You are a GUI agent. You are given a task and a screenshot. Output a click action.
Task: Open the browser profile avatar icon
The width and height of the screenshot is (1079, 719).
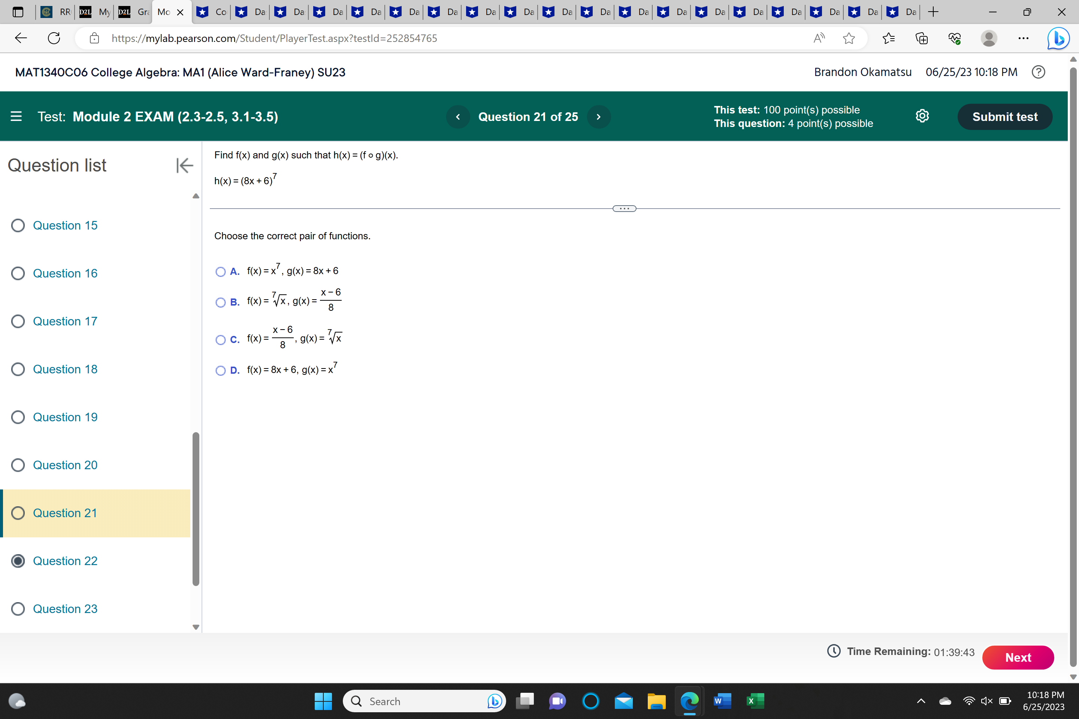[989, 39]
